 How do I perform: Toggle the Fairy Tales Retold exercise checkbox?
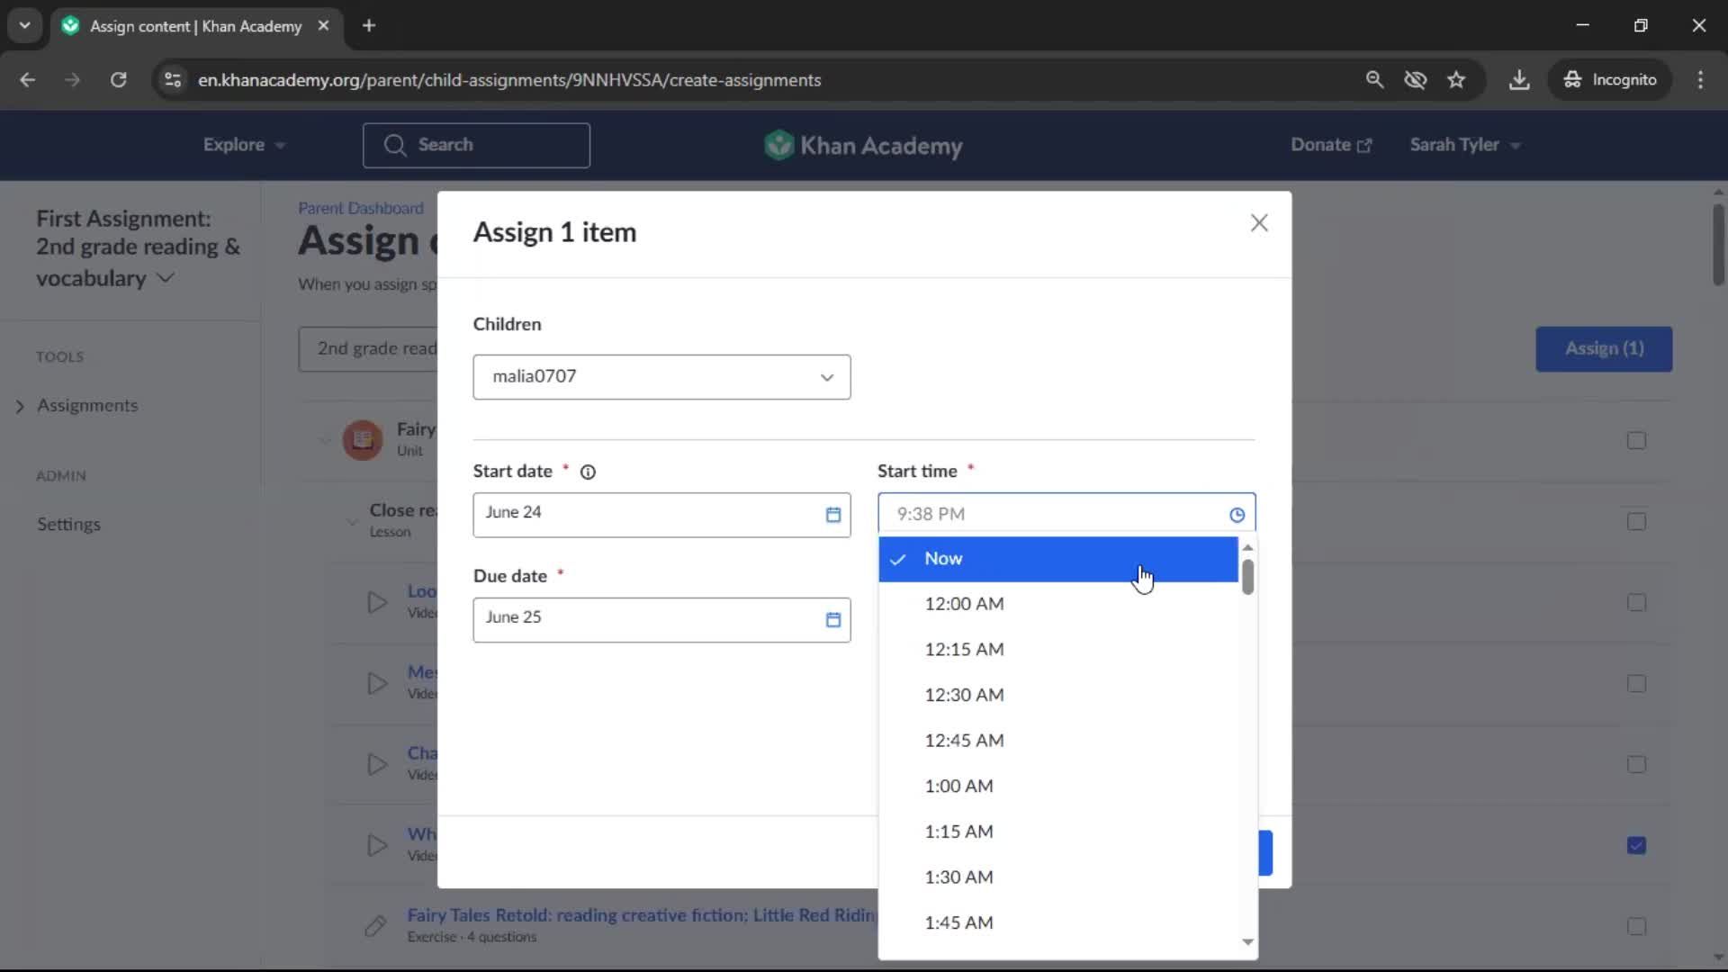pos(1636,927)
